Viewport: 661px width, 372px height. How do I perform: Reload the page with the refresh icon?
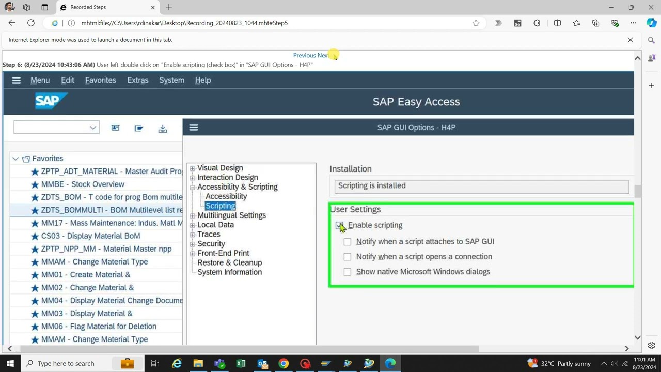click(x=31, y=23)
